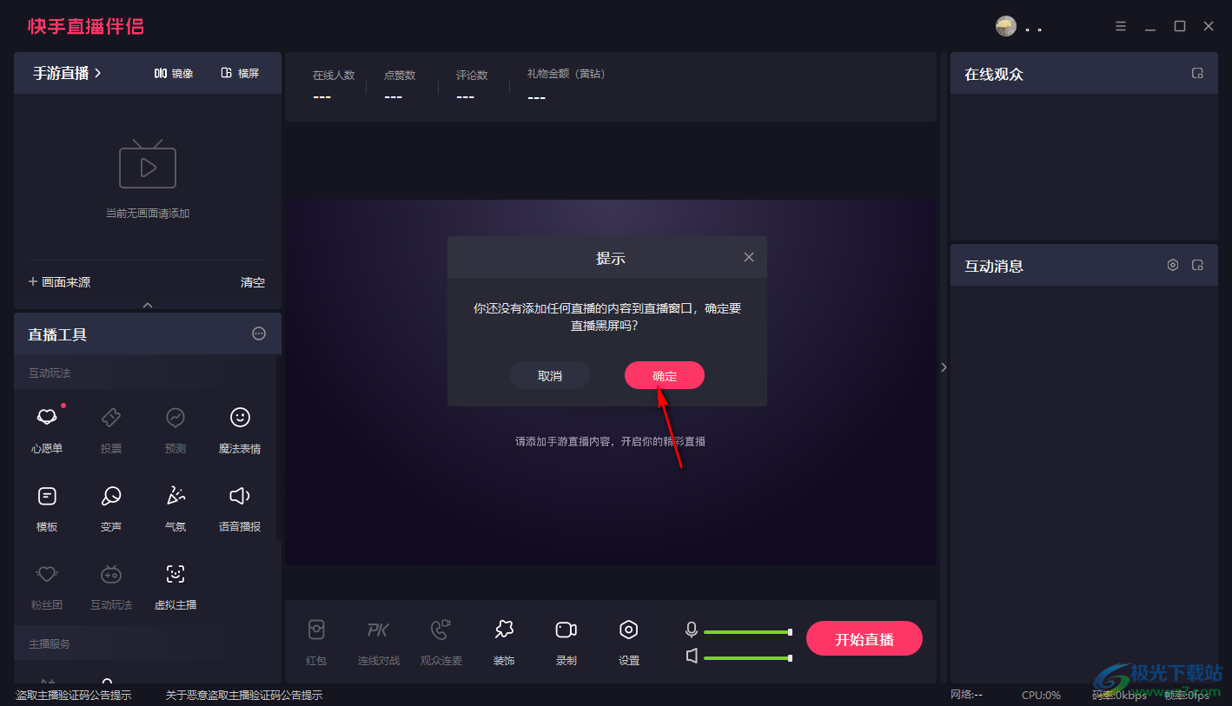Expand the 手游直播 stream type selector
The width and height of the screenshot is (1232, 706).
click(x=68, y=73)
